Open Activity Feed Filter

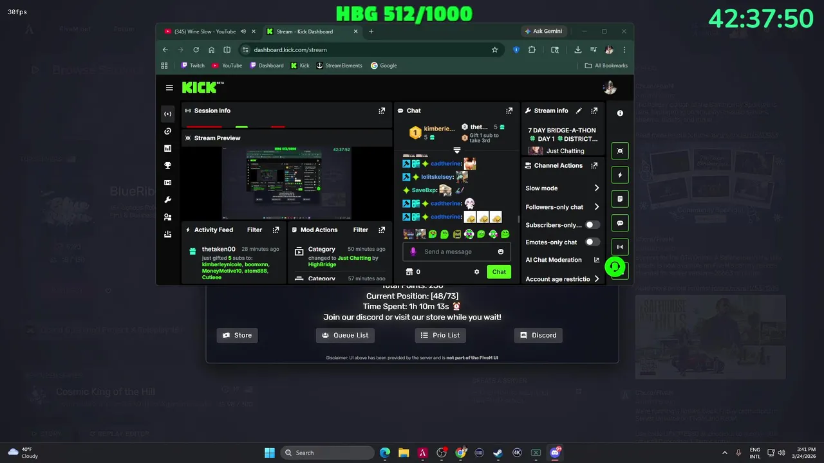[254, 230]
